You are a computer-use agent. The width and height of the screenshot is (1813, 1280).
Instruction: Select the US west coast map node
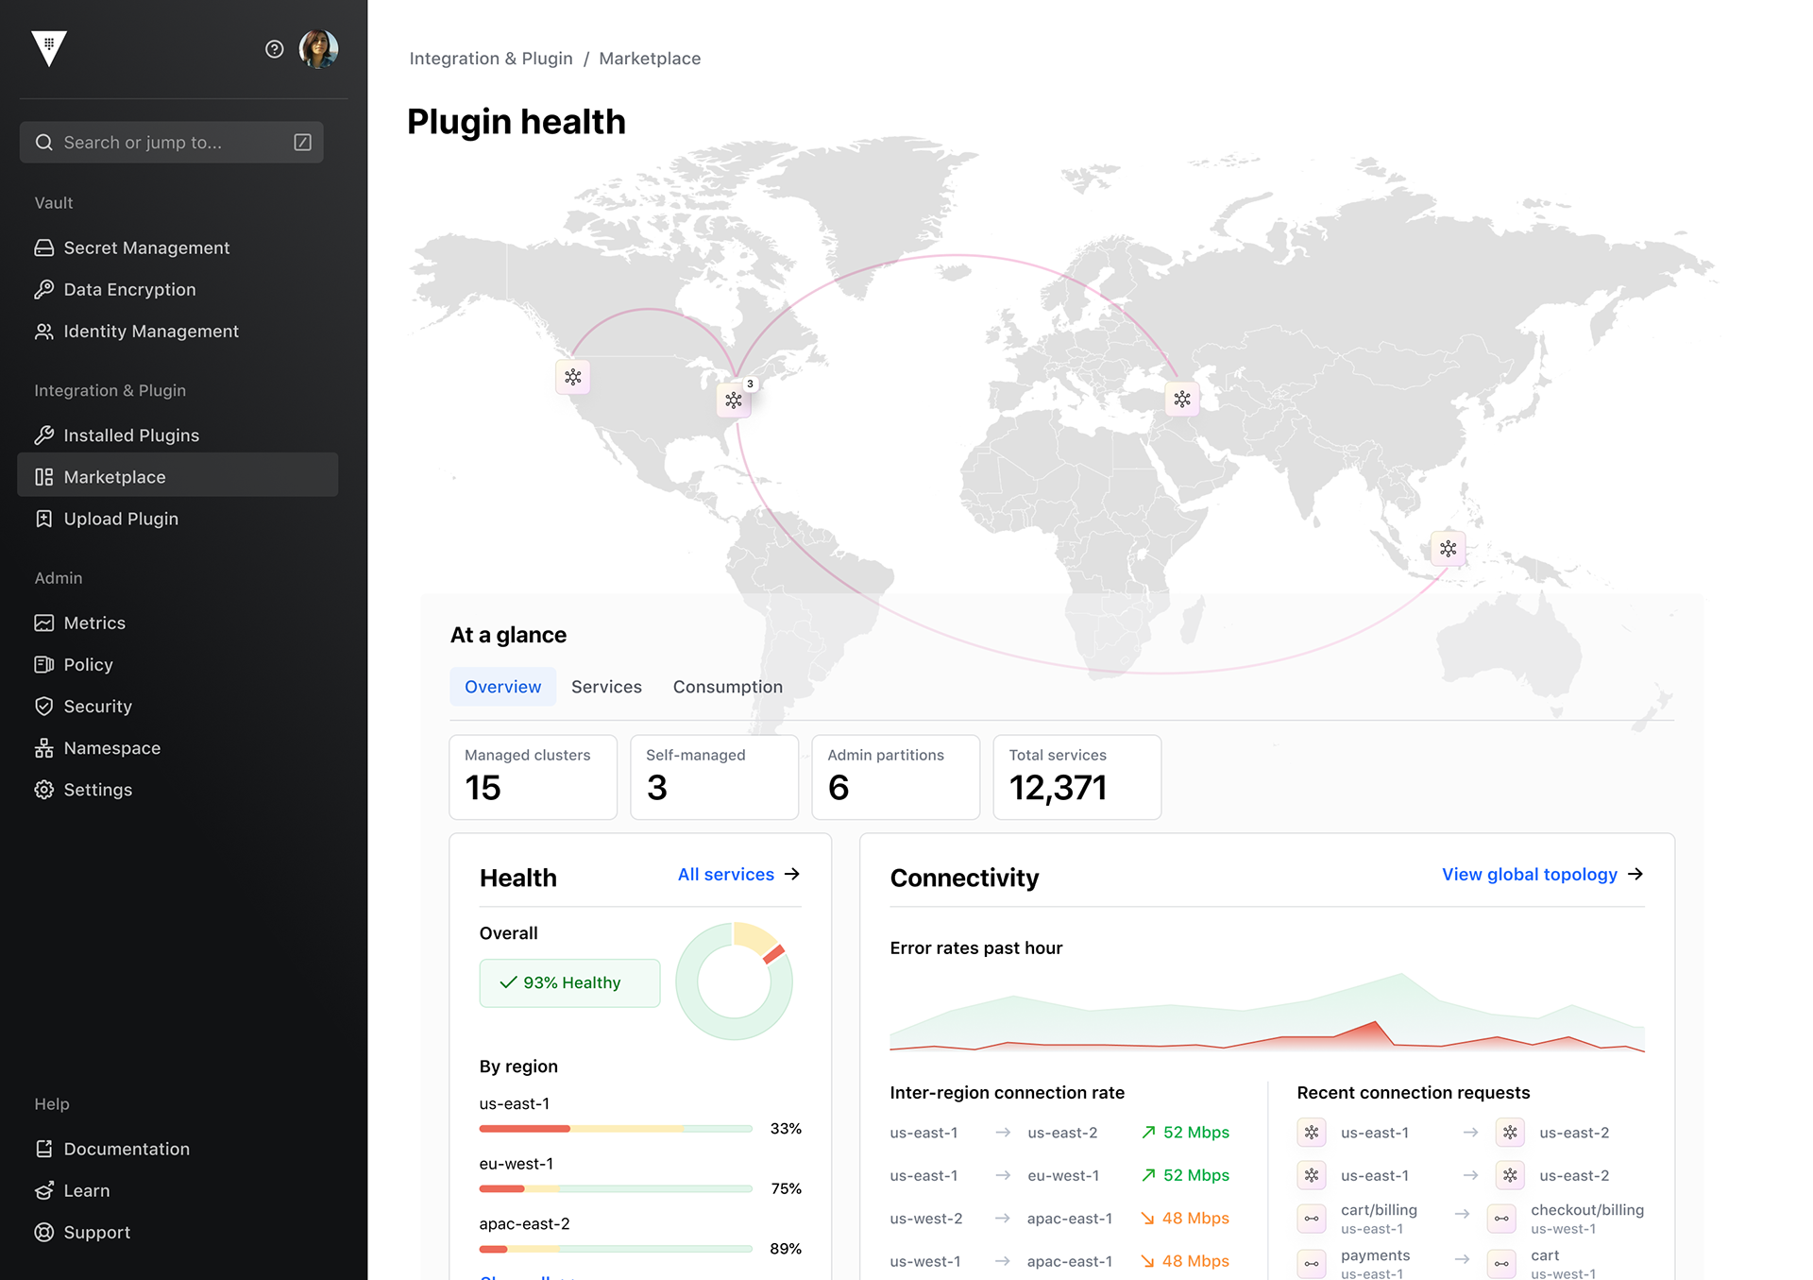tap(573, 377)
